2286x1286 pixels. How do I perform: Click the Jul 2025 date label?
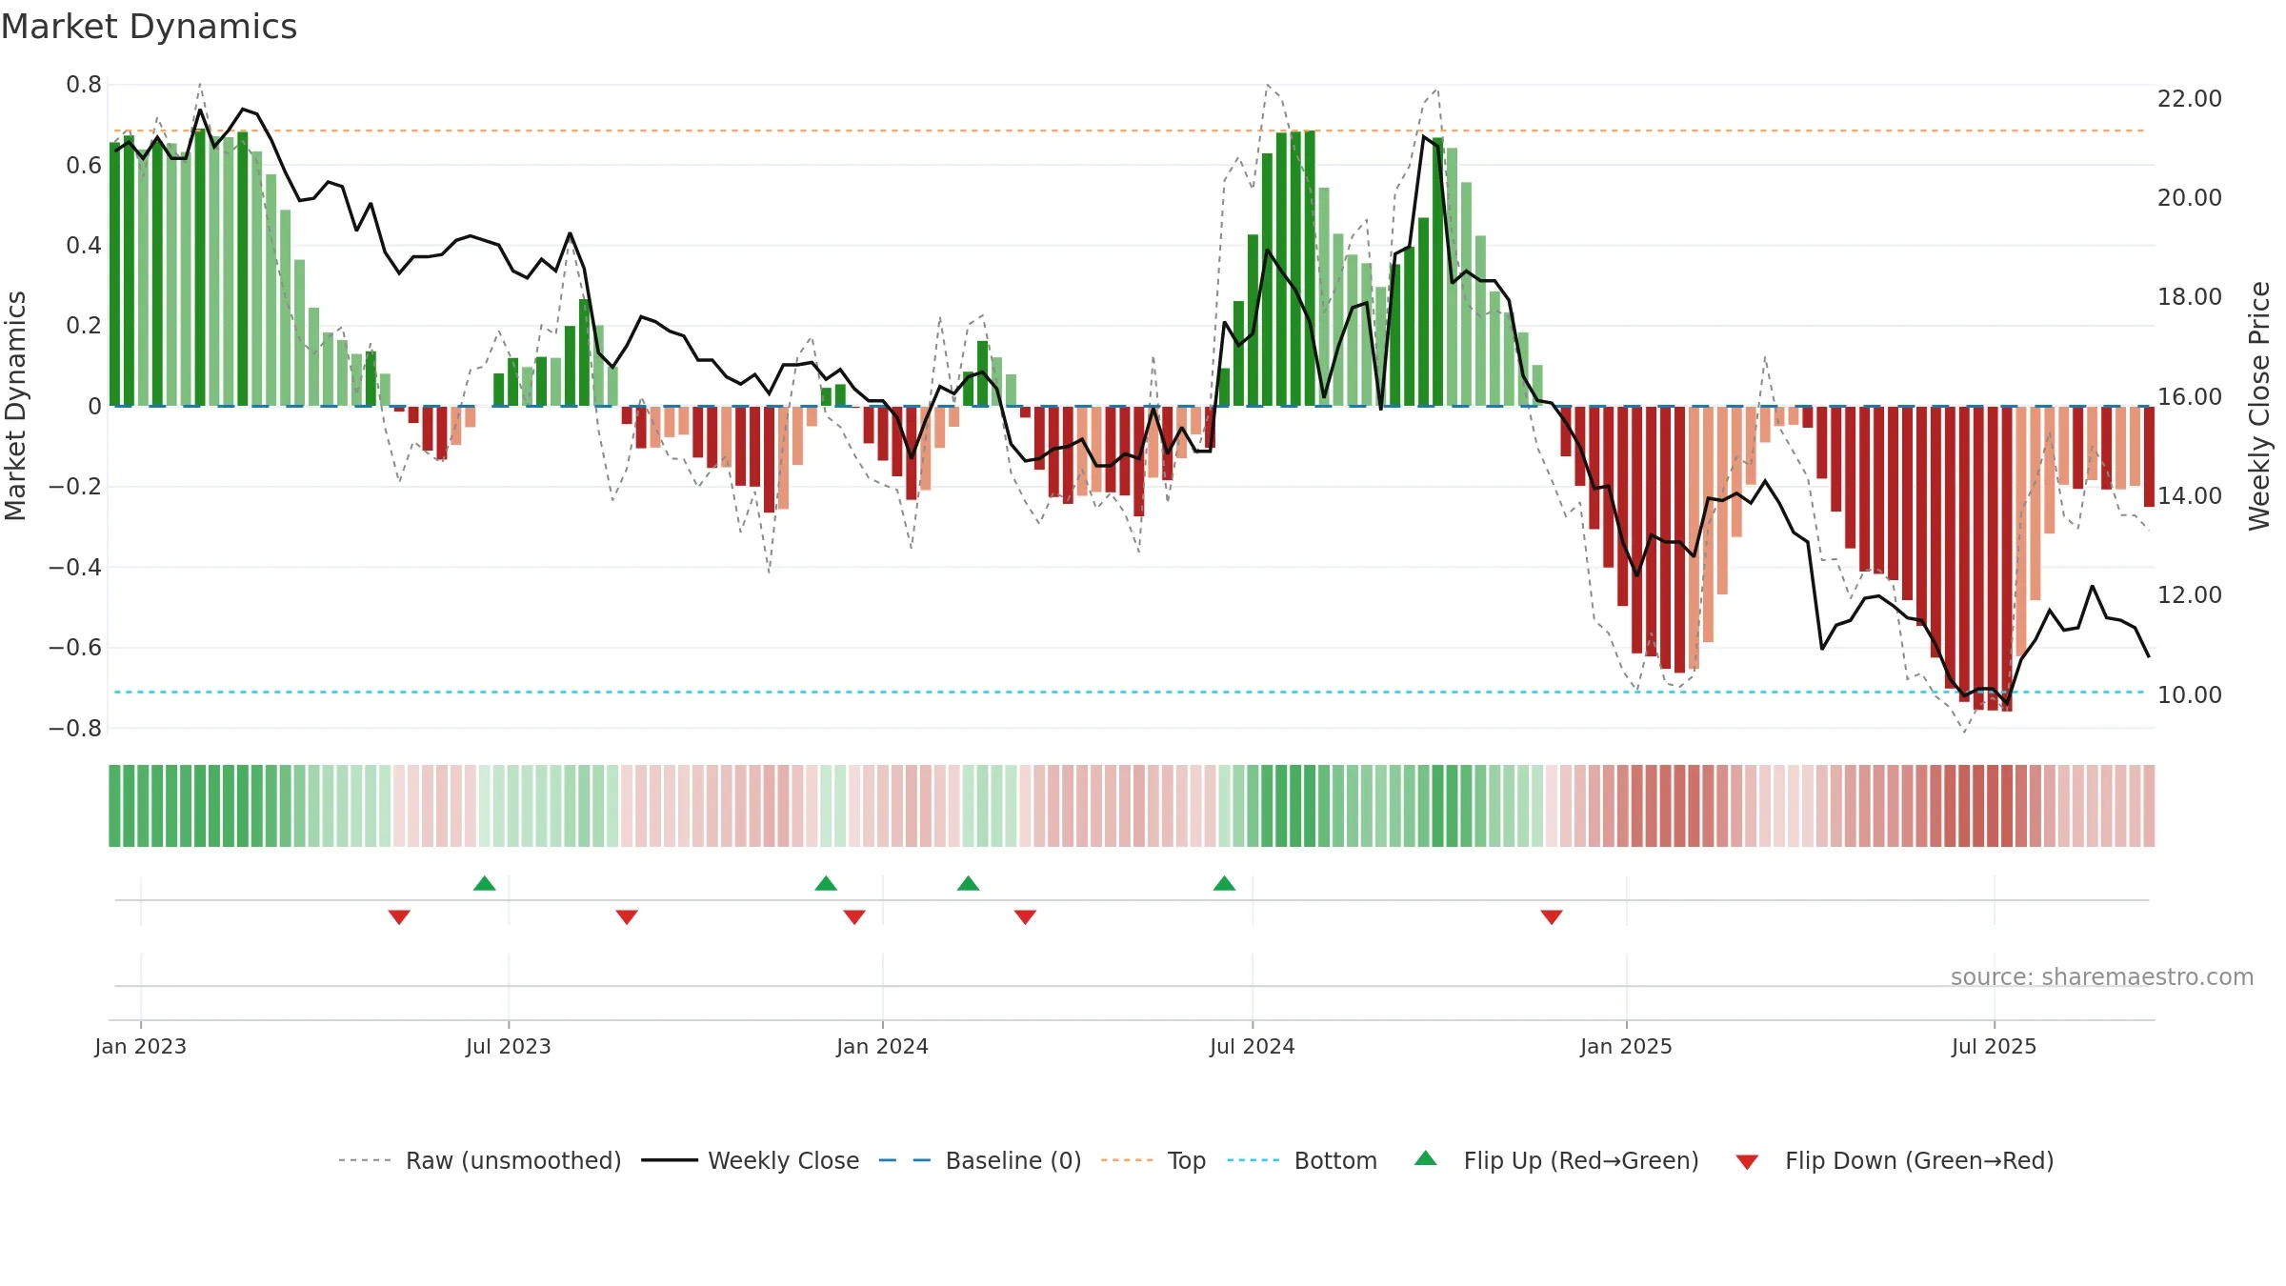click(1995, 1046)
